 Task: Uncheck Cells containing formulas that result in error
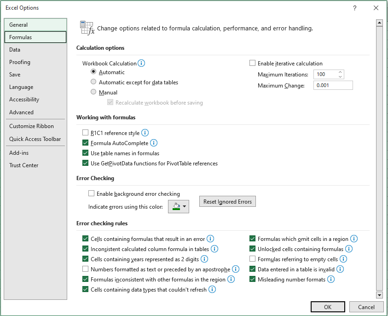tap(85, 239)
